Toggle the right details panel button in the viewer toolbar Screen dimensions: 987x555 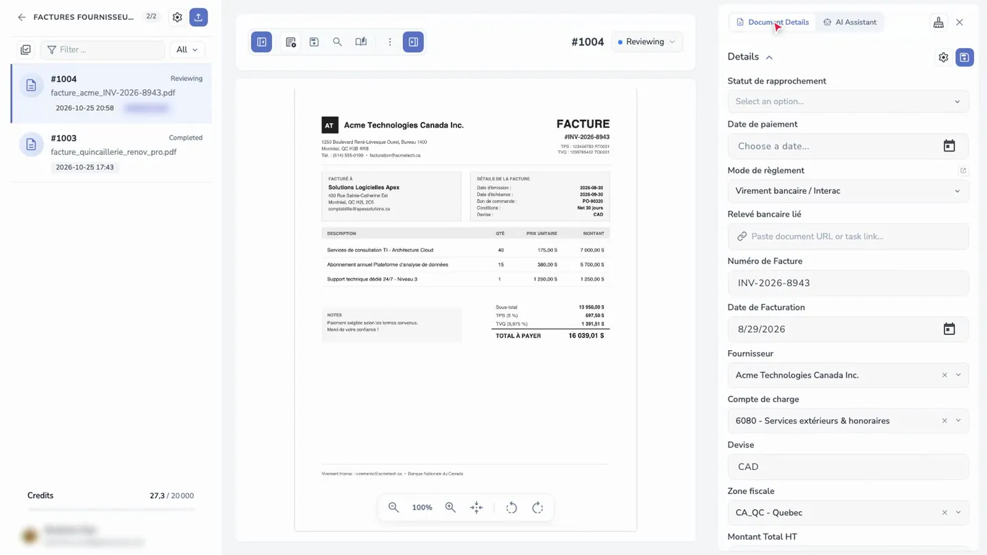tap(413, 42)
